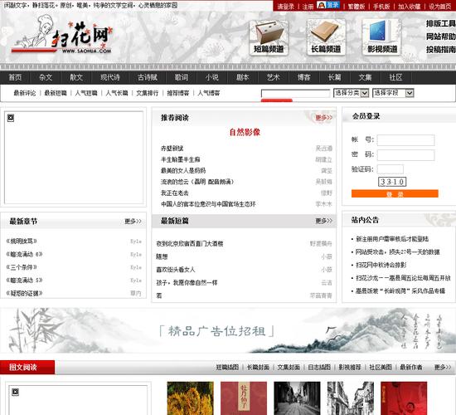
Task: Open the 短篇频道 channel icon
Action: (269, 37)
